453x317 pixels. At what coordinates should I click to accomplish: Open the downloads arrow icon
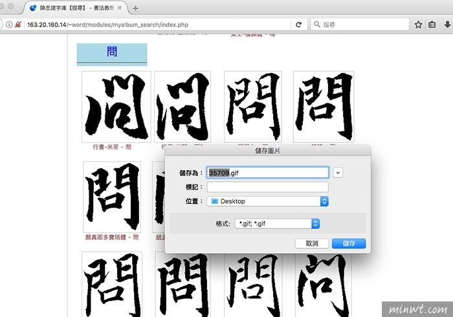[447, 25]
